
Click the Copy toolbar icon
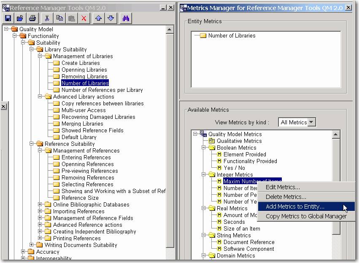[x=59, y=18]
